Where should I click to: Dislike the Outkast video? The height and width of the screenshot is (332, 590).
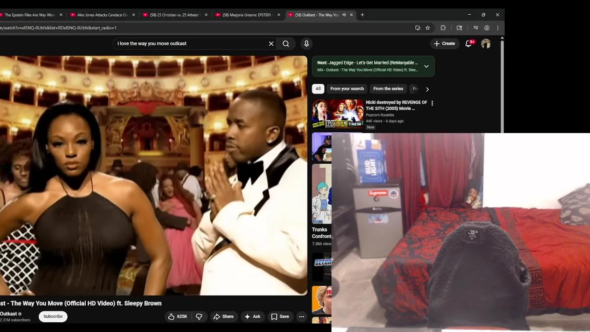199,316
